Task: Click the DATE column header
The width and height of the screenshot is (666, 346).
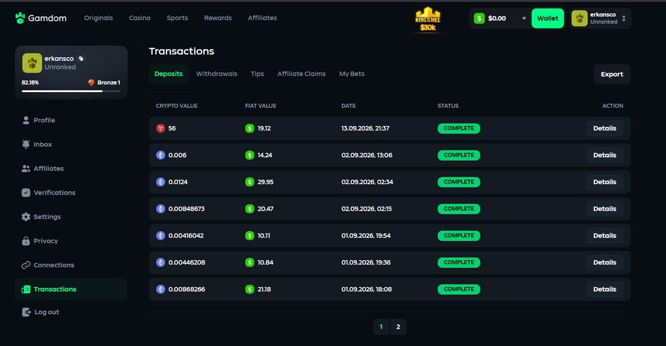Action: tap(349, 106)
